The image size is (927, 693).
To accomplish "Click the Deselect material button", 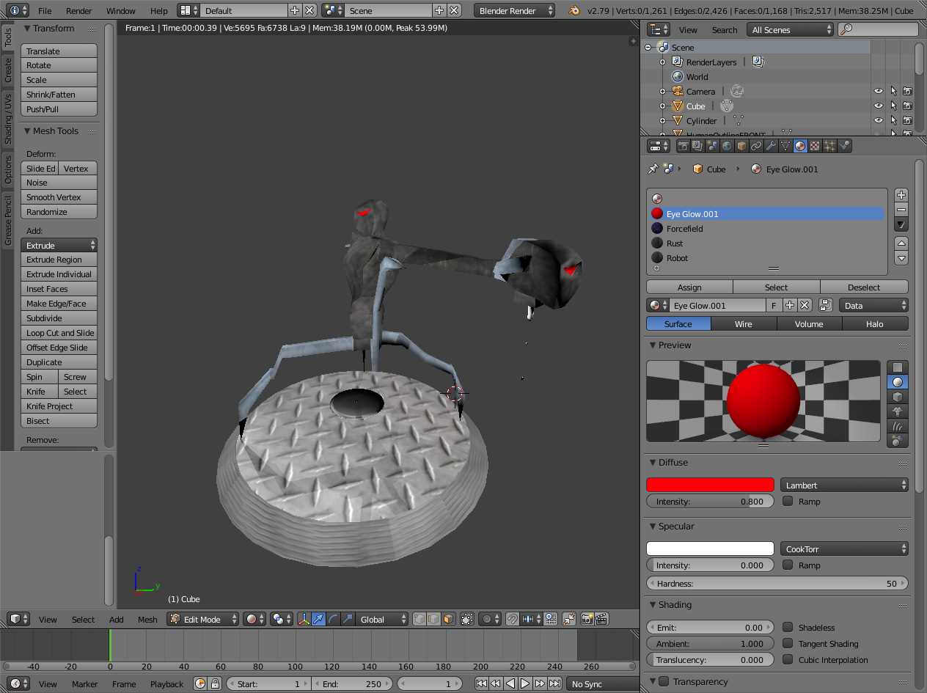I will [864, 287].
